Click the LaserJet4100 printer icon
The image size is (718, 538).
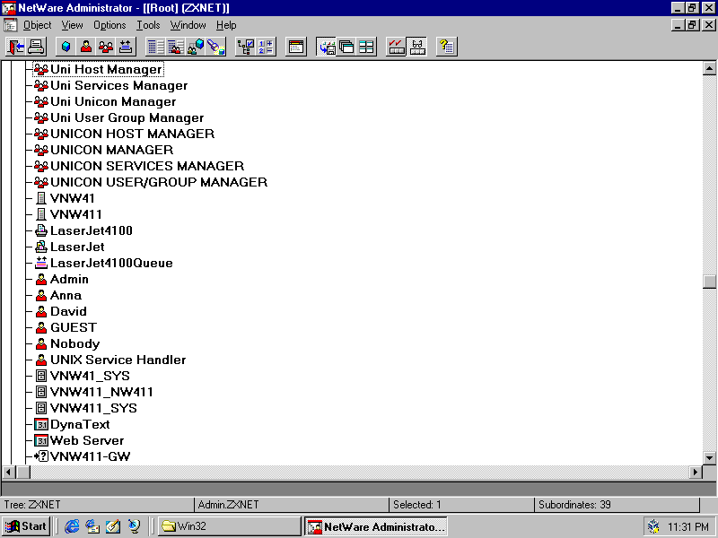(41, 230)
